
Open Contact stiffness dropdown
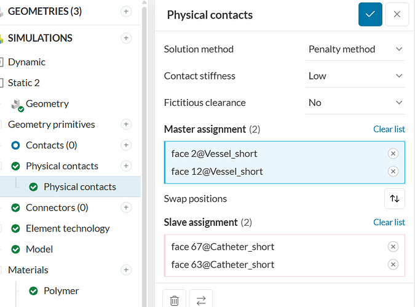tap(355, 76)
